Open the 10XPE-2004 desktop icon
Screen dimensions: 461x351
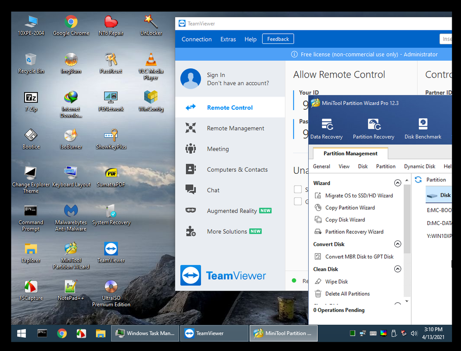coord(31,25)
